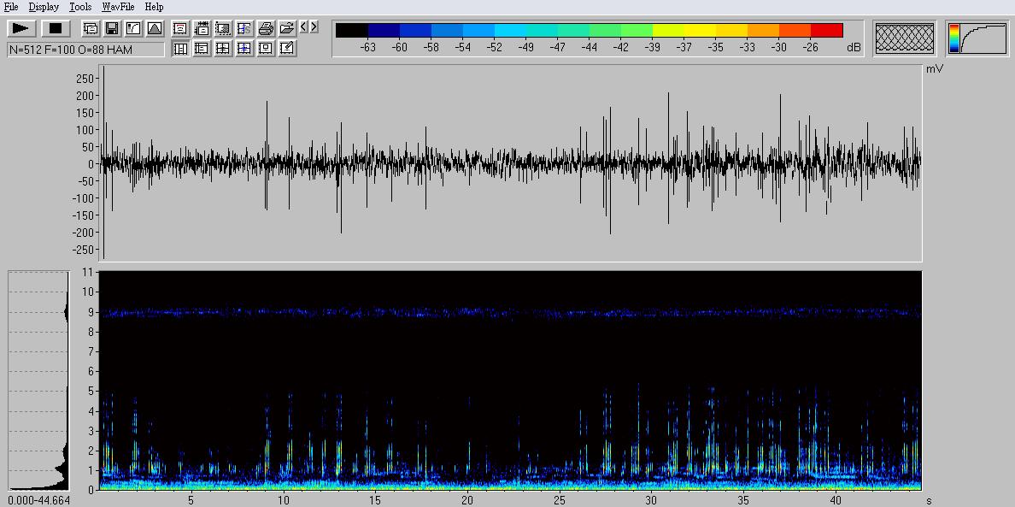Click the right arrow step button
Screen dimensions: 1015x507
(x=314, y=27)
